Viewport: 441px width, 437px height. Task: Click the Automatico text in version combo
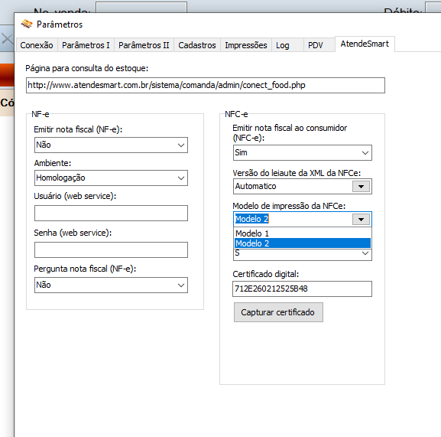pyautogui.click(x=255, y=186)
